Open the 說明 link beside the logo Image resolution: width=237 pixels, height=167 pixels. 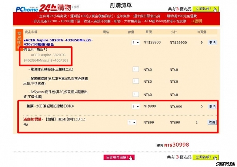pyautogui.click(x=76, y=7)
